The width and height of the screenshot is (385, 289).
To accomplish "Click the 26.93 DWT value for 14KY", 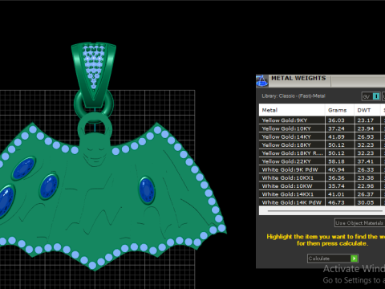I will tap(366, 137).
